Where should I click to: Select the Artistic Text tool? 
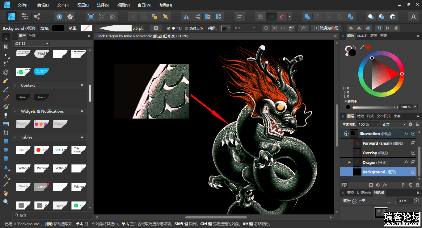[6, 176]
